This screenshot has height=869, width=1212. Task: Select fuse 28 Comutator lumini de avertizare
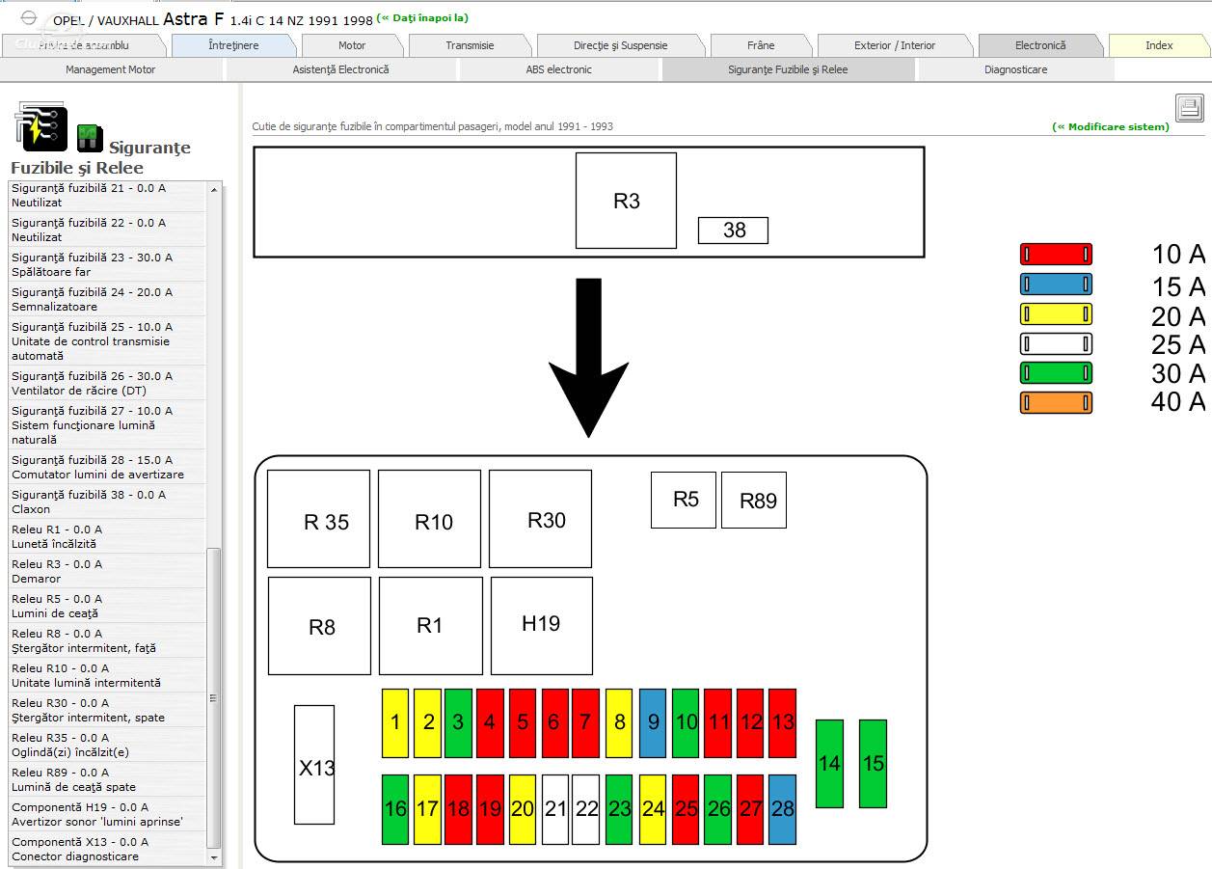click(107, 467)
